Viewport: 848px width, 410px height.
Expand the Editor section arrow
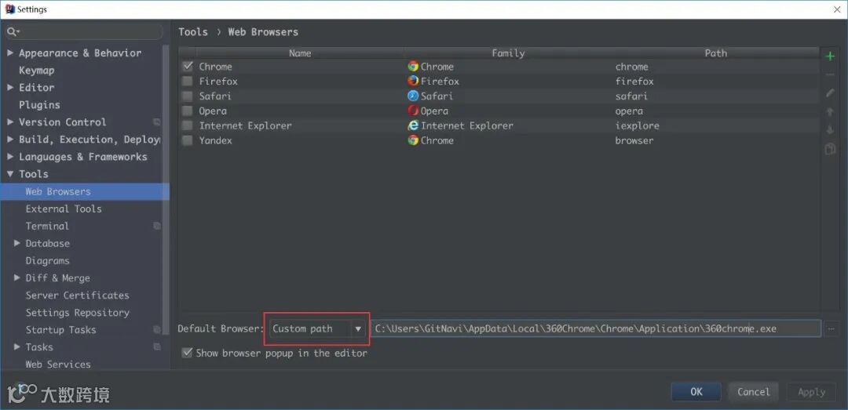(x=10, y=88)
